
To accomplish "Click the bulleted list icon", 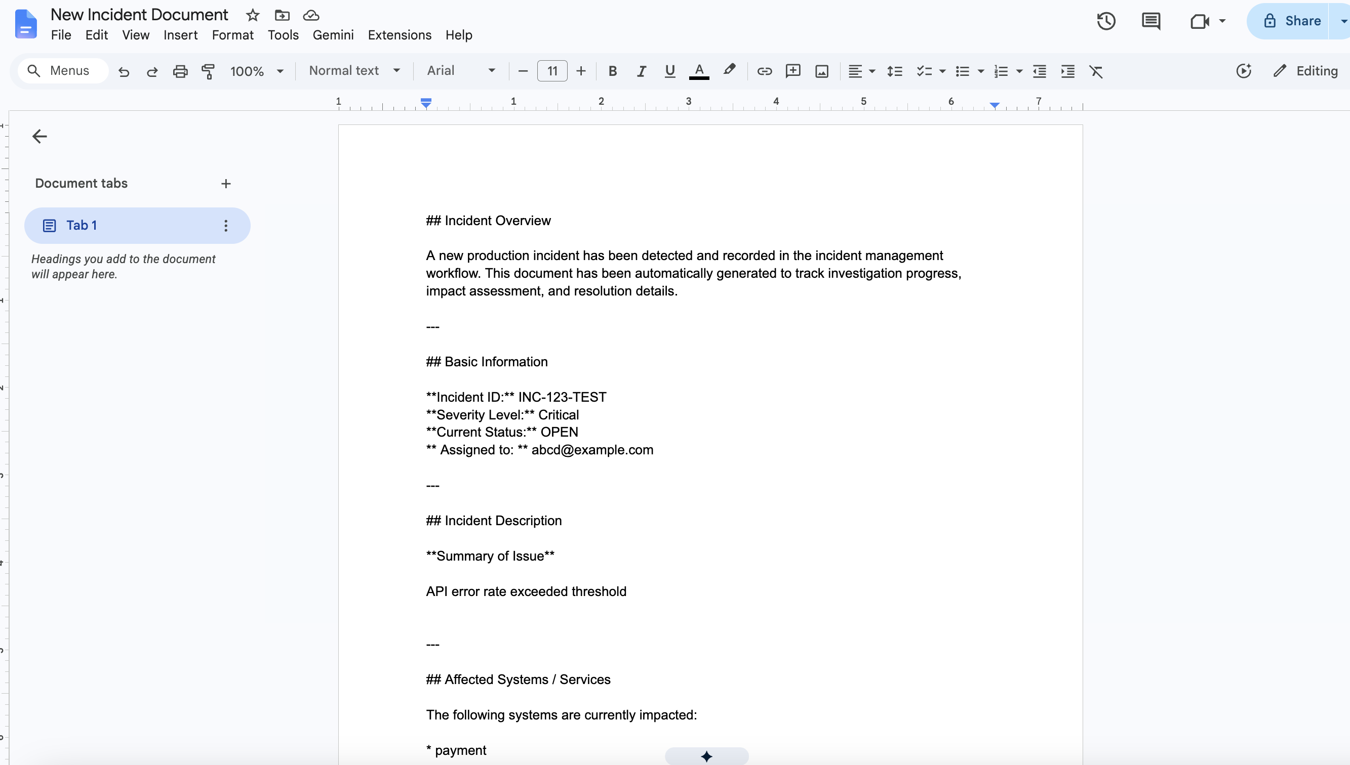I will (x=962, y=71).
